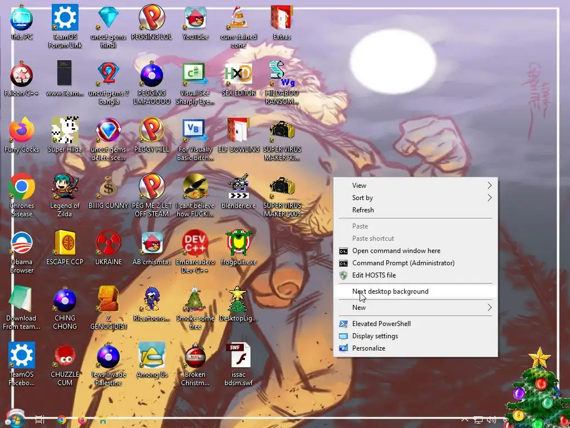Choose Refresh in the context menu

pyautogui.click(x=415, y=210)
